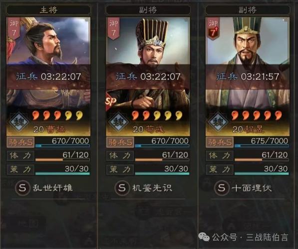Open the 机鉴先识 skill name
The height and width of the screenshot is (249, 298).
click(152, 188)
